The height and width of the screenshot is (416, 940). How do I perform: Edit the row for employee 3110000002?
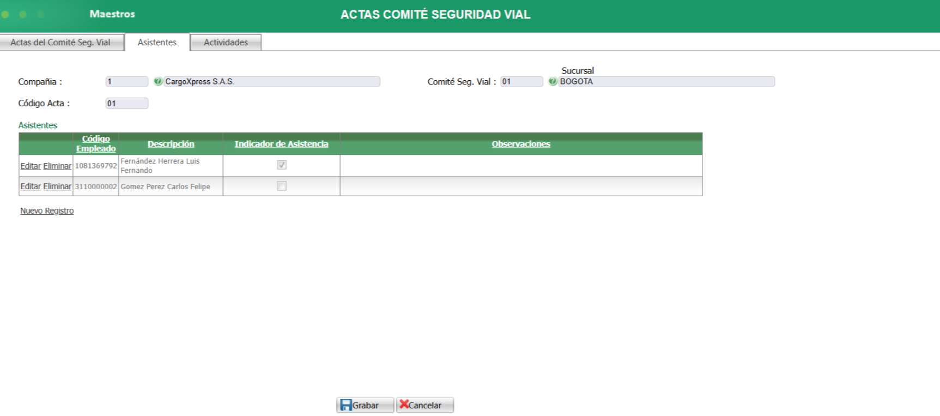(x=31, y=186)
